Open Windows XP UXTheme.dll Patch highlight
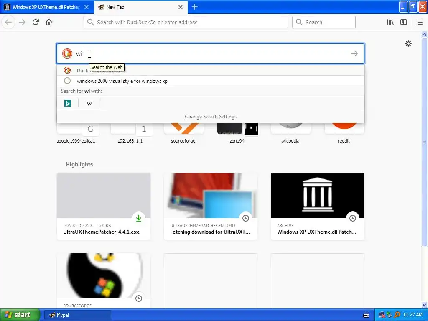 click(318, 206)
